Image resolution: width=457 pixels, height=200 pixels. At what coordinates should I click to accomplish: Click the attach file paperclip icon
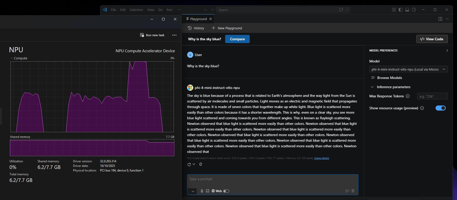click(x=202, y=191)
